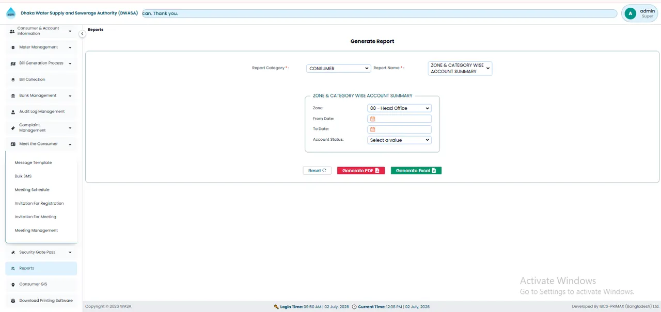Expand Meter Management submenu arrow

(x=70, y=47)
